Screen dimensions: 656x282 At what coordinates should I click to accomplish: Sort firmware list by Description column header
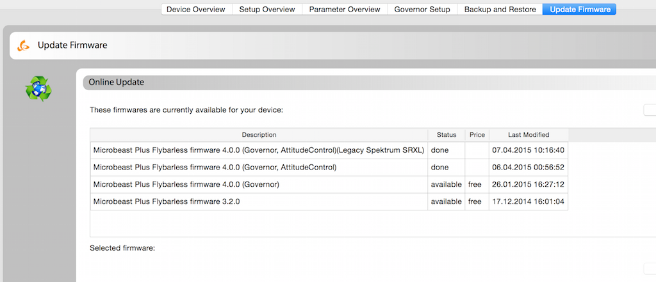(259, 135)
